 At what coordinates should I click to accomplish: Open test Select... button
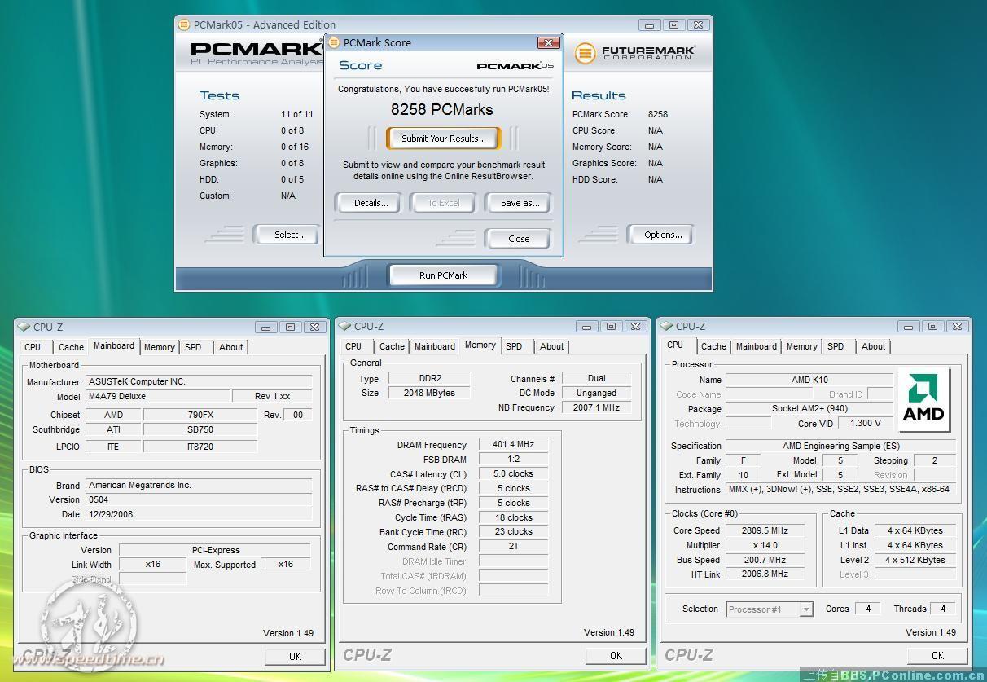290,235
